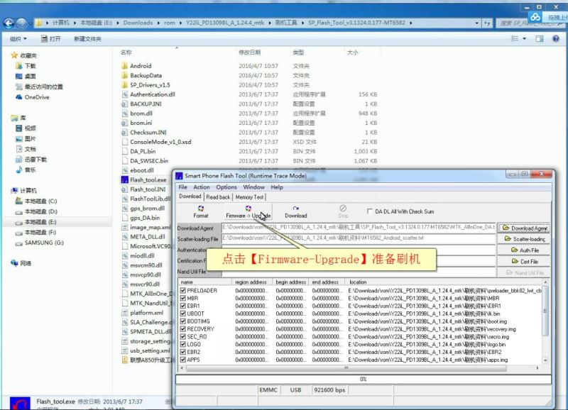
Task: Click the Download Agent path field
Action: point(359,227)
